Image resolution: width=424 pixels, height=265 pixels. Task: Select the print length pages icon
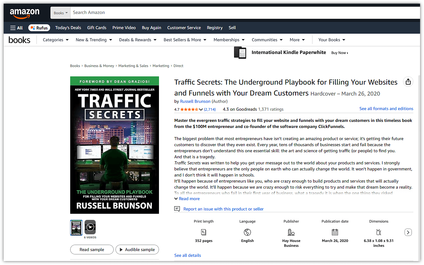click(x=203, y=232)
